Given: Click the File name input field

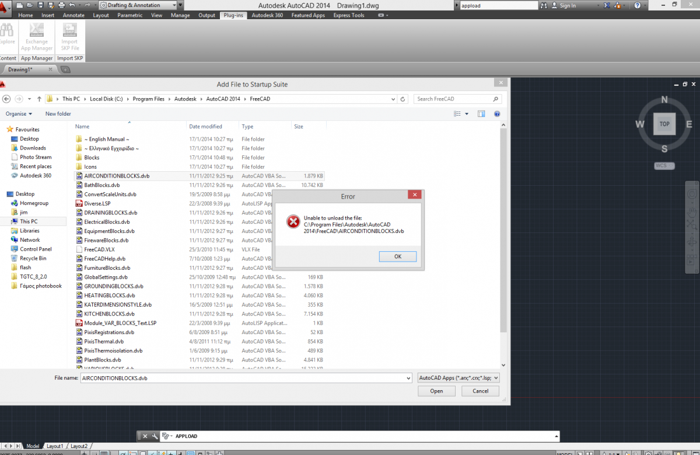Looking at the screenshot, I should coord(246,378).
